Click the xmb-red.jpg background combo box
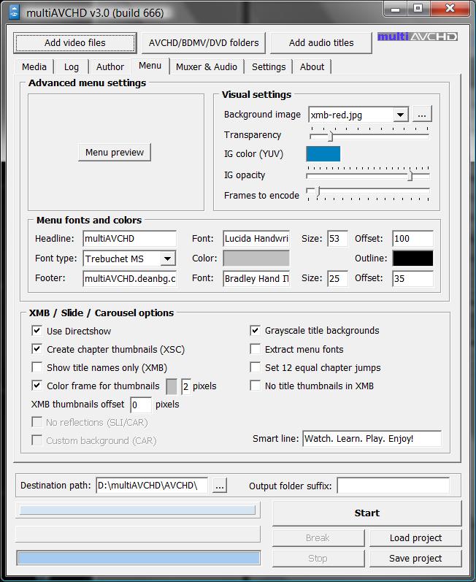This screenshot has width=476, height=582. pos(358,115)
